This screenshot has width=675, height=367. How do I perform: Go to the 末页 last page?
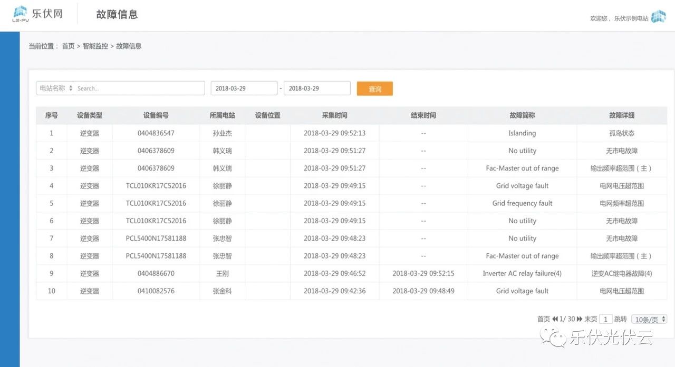click(591, 319)
